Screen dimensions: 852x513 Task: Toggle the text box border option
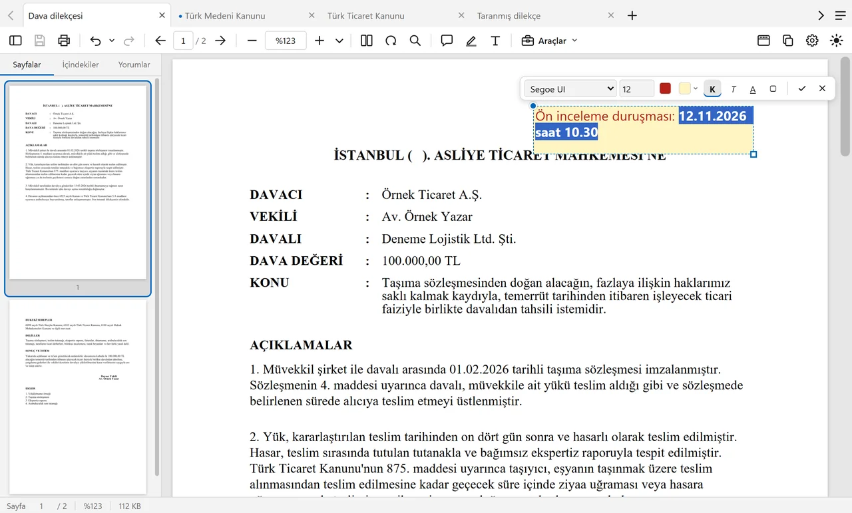(773, 88)
